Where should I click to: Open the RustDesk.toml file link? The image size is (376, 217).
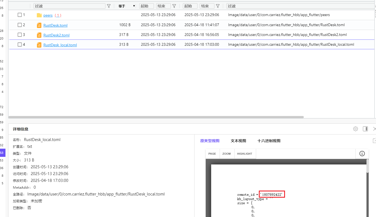click(55, 25)
